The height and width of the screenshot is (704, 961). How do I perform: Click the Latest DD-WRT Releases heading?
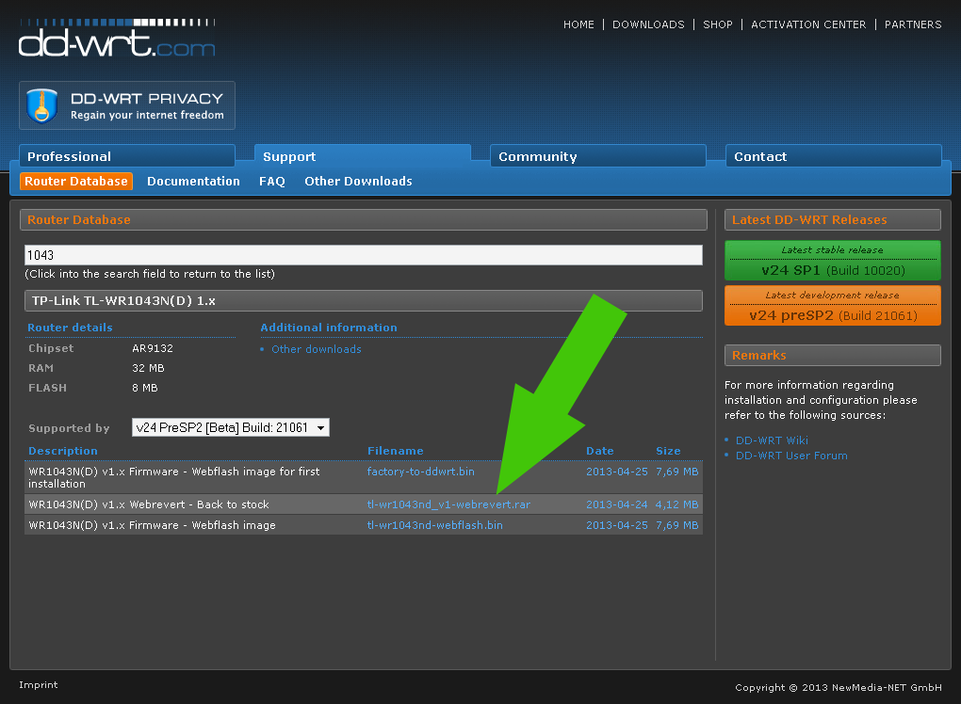(x=832, y=220)
